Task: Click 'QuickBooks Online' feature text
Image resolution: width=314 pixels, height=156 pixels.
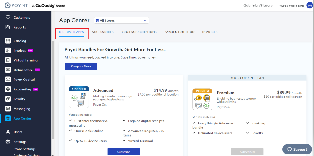Action: (x=89, y=131)
